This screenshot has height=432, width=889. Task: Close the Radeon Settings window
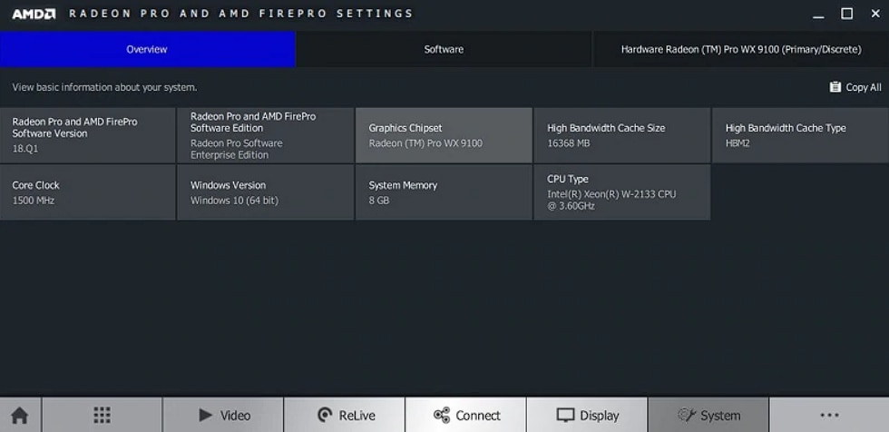coord(875,14)
